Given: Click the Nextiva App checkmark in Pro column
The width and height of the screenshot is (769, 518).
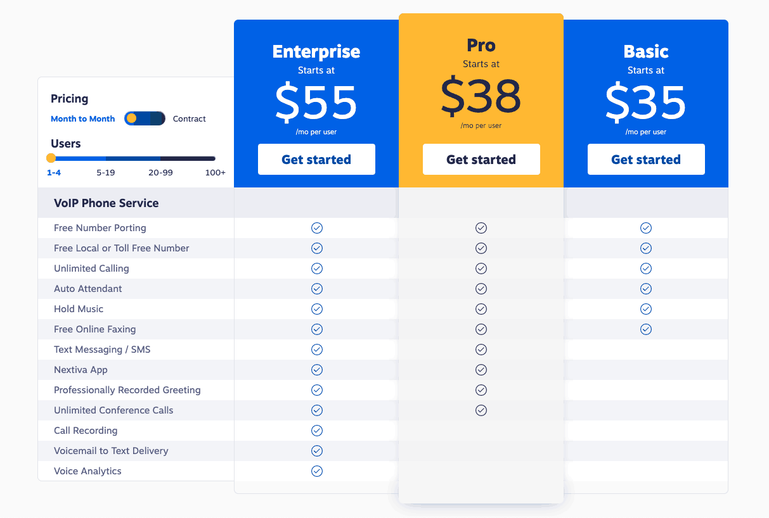Looking at the screenshot, I should (481, 369).
